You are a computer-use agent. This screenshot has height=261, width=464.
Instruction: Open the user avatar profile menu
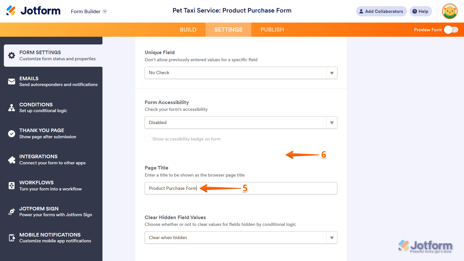pyautogui.click(x=450, y=11)
